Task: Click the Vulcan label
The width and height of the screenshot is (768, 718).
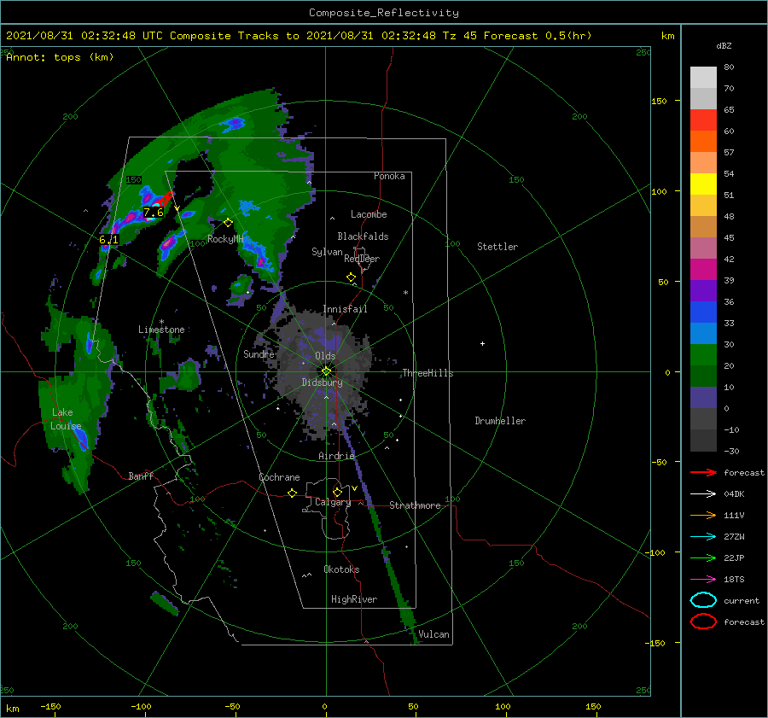Action: coord(433,634)
